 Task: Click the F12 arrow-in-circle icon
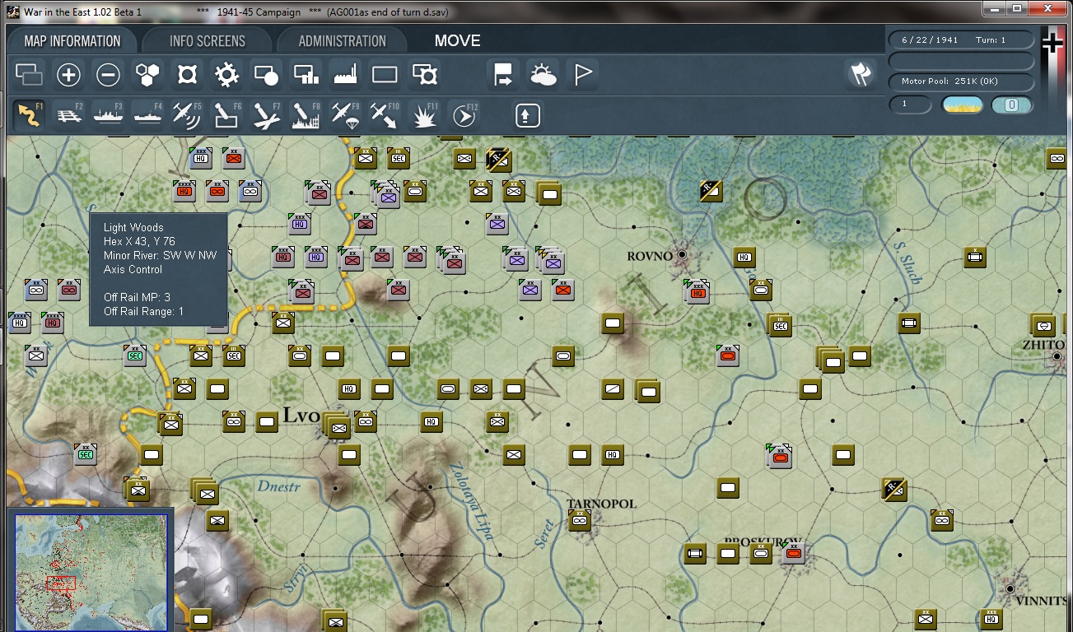tap(464, 115)
